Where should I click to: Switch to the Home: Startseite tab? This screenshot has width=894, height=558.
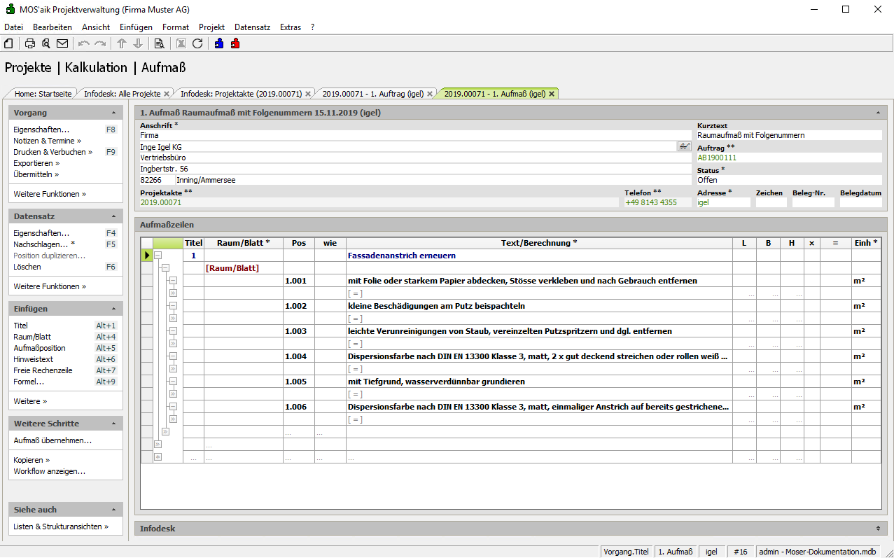[x=43, y=94]
